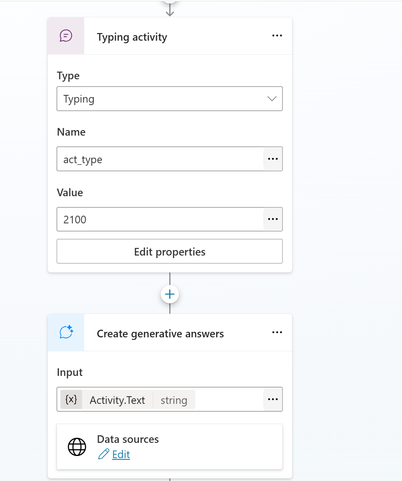Open the ellipsis menu beside the Input field
The height and width of the screenshot is (481, 402).
pos(273,399)
